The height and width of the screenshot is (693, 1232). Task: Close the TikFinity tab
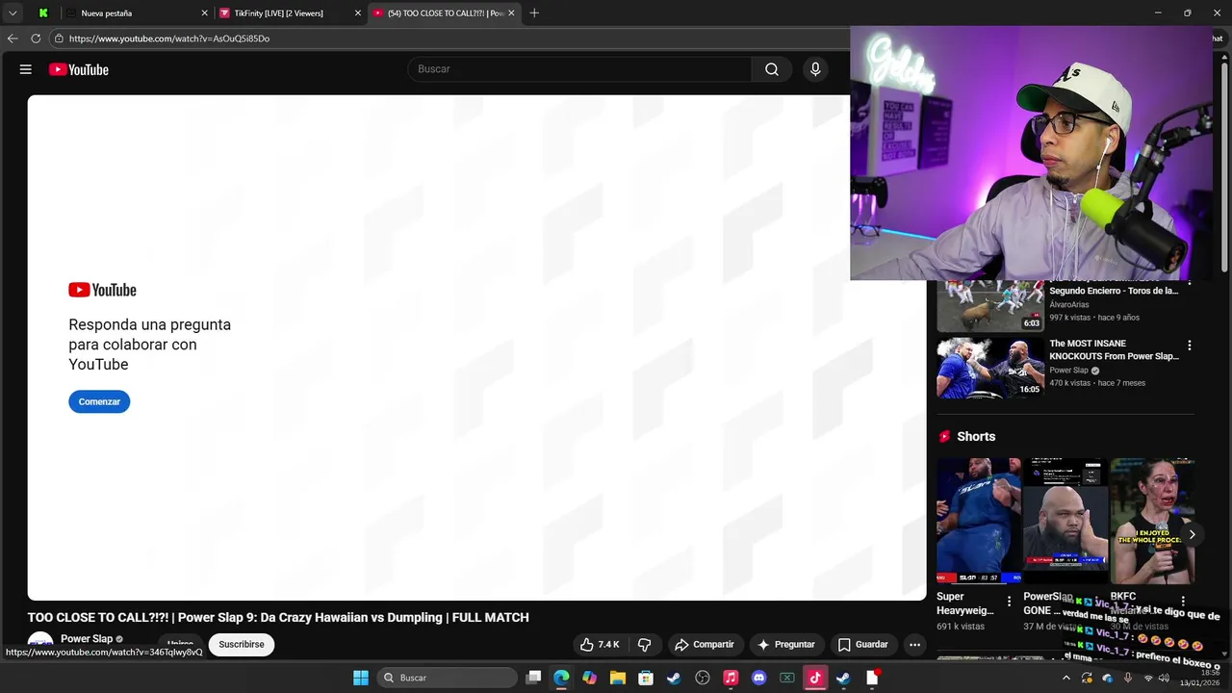click(358, 13)
